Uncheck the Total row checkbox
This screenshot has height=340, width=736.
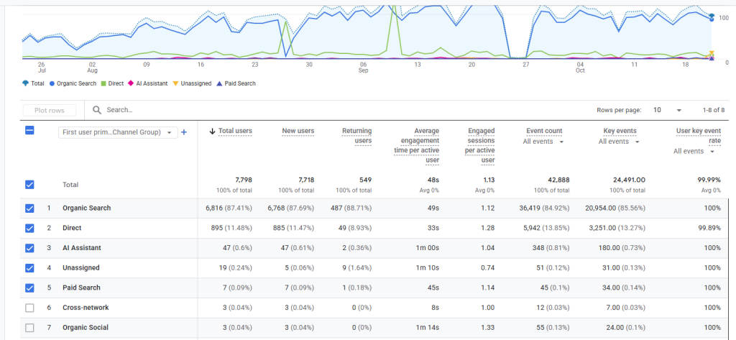[29, 185]
